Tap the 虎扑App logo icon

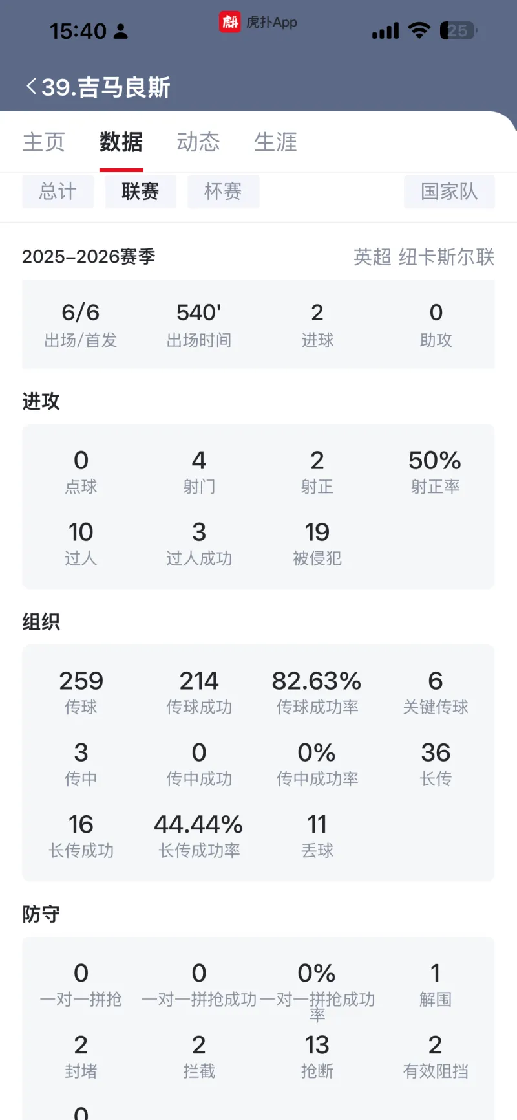(x=229, y=23)
